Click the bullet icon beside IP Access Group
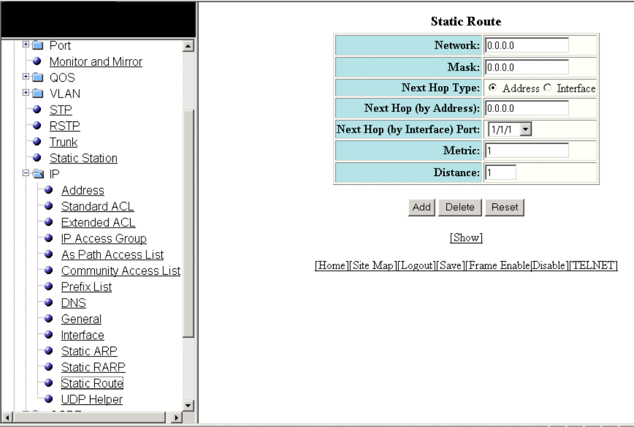The height and width of the screenshot is (427, 634). 48,238
